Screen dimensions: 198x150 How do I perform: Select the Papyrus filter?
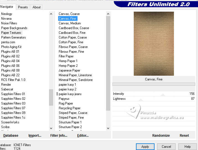click(x=64, y=99)
